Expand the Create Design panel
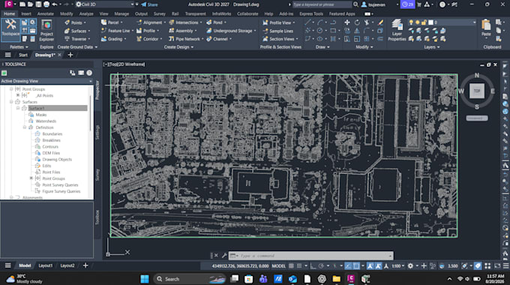 click(178, 46)
